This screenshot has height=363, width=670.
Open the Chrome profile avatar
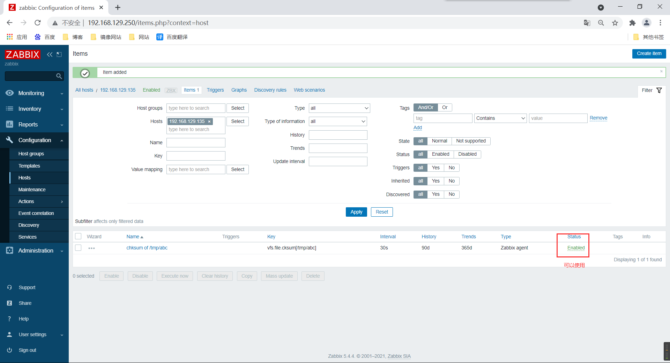647,23
